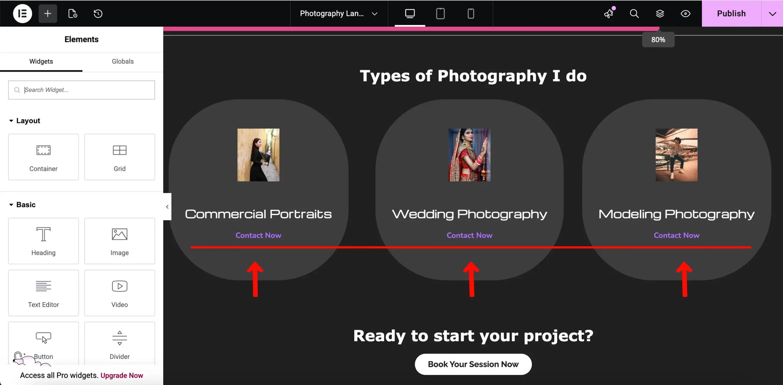
Task: Click the Upgrade Now link
Action: pos(122,375)
